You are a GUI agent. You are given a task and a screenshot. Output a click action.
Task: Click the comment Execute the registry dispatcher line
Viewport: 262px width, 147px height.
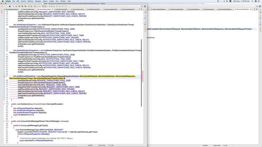tap(46, 138)
